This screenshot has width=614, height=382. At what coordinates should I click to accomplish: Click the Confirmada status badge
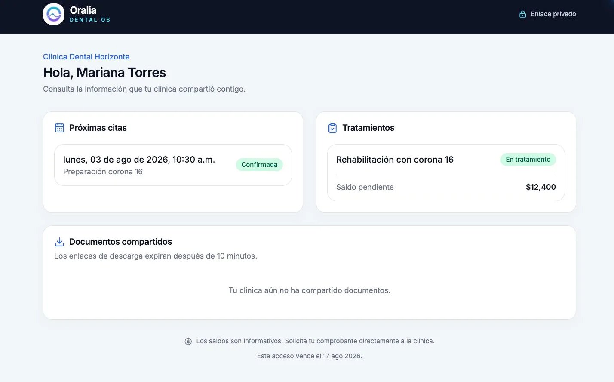(259, 165)
